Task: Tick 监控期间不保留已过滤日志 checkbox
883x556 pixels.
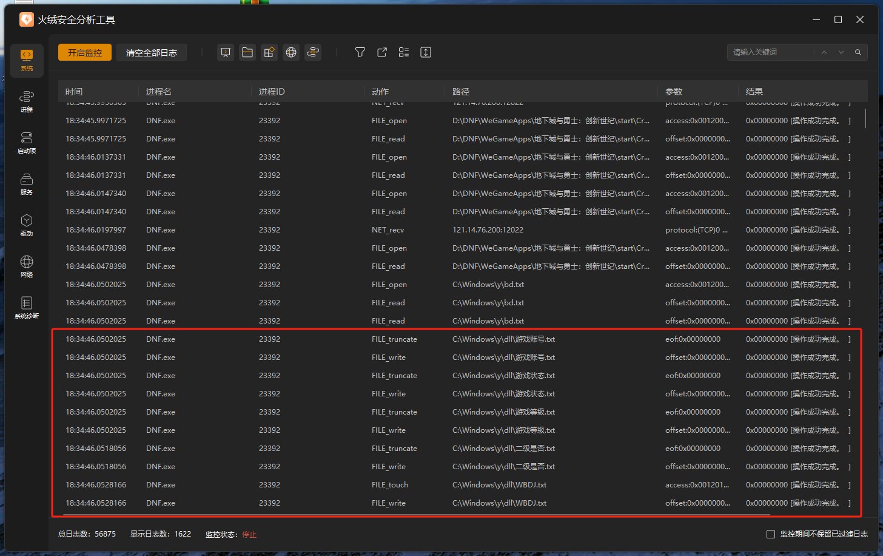Action: click(x=771, y=534)
